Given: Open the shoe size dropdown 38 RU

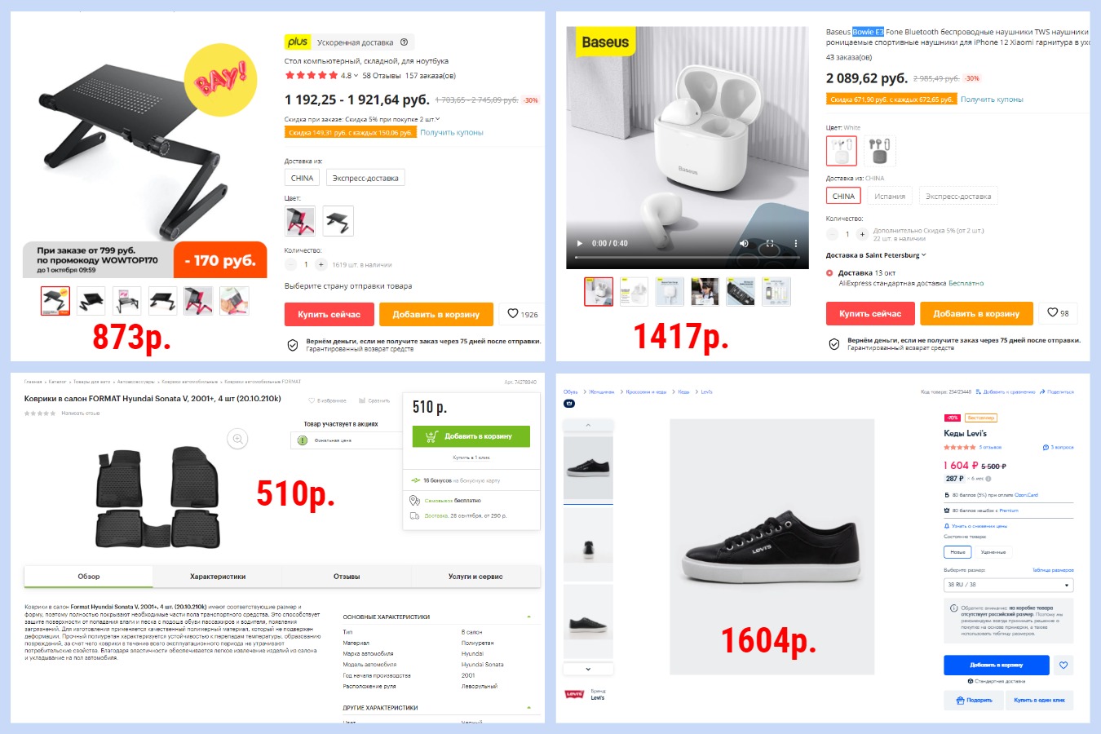Looking at the screenshot, I should pos(1008,585).
